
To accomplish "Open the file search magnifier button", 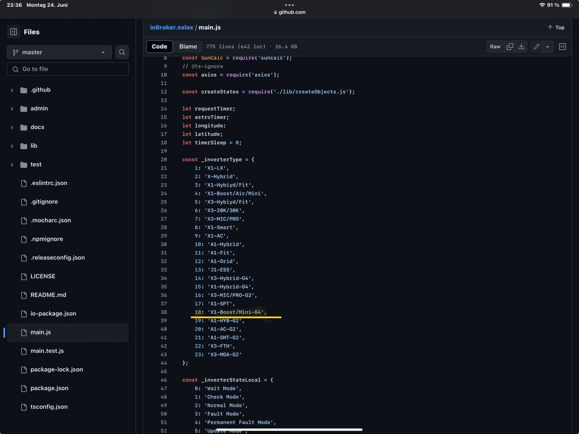I will (x=122, y=52).
